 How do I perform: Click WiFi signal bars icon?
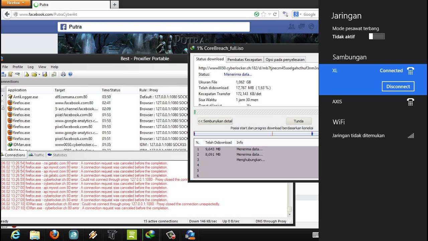411,136
